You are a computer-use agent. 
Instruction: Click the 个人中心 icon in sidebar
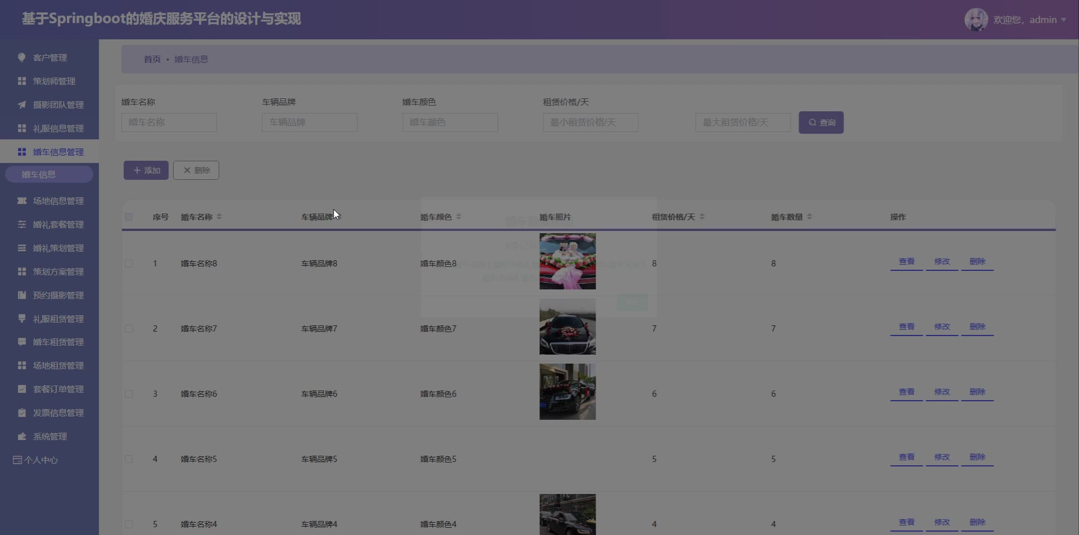click(x=17, y=460)
